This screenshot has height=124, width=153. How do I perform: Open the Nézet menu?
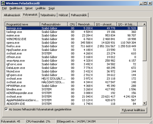coord(29,8)
